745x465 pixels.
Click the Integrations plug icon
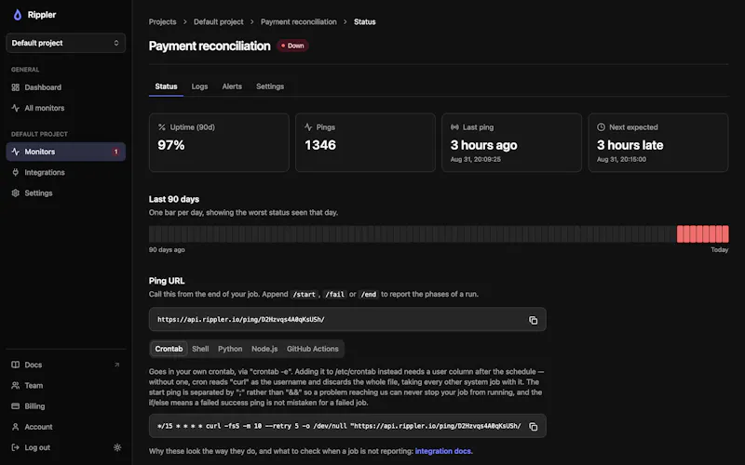[x=15, y=173]
